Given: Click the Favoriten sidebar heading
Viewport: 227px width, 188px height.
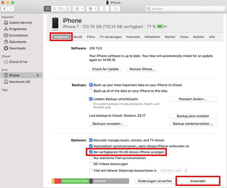Looking at the screenshot, I should 8,17.
